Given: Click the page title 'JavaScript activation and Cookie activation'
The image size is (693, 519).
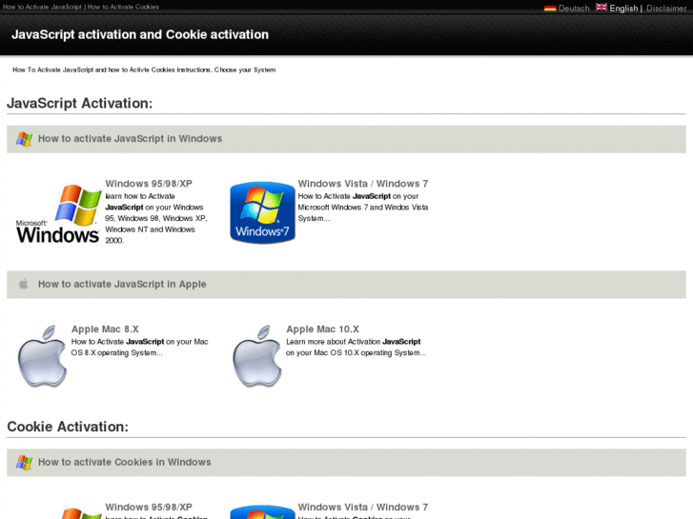Looking at the screenshot, I should pyautogui.click(x=140, y=34).
